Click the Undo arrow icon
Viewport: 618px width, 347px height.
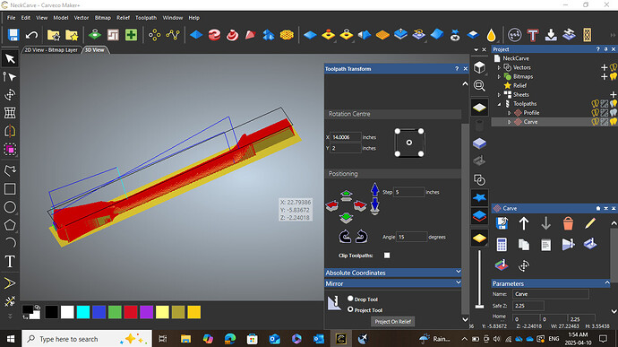click(x=31, y=35)
